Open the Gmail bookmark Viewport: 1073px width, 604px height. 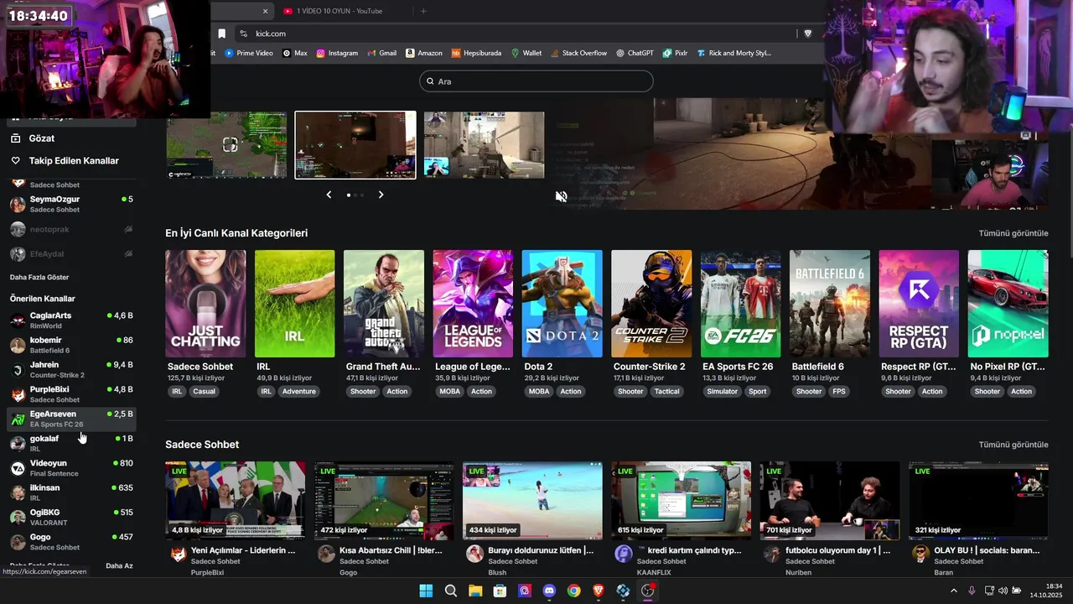(381, 53)
